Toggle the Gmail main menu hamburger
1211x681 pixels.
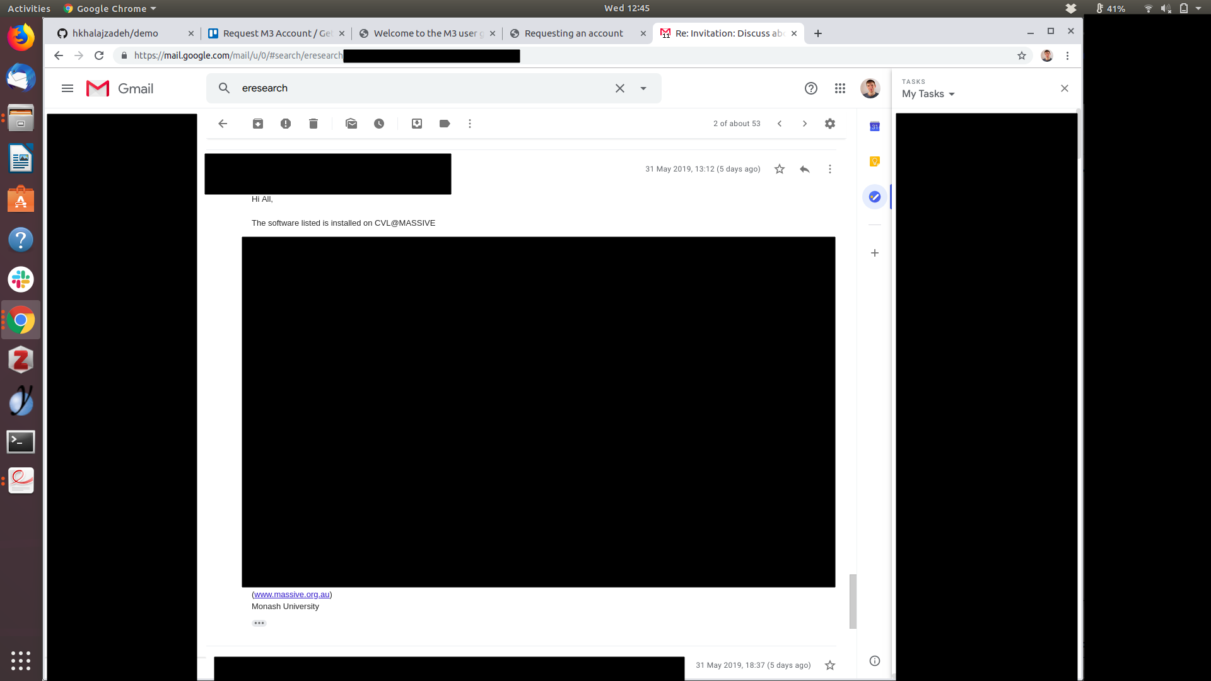pyautogui.click(x=67, y=88)
